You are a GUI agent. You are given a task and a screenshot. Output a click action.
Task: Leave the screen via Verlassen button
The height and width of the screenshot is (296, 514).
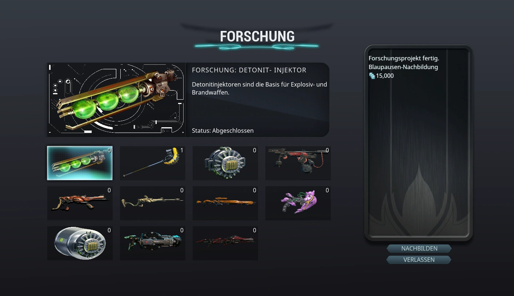[419, 260]
